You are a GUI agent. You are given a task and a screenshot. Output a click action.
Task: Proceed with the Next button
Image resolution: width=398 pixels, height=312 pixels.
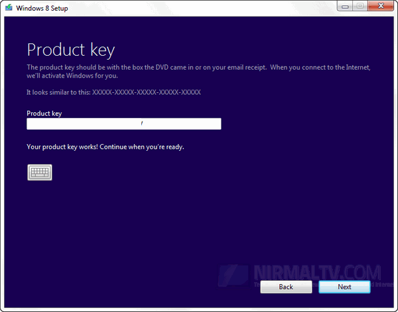(x=344, y=287)
